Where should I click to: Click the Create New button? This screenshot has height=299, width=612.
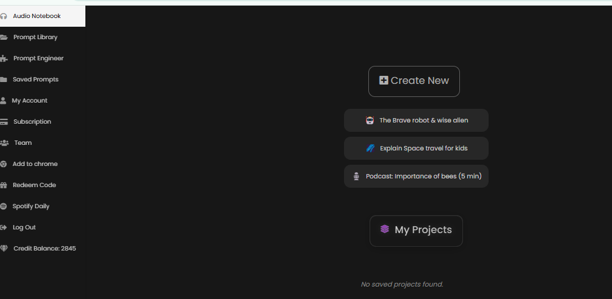tap(414, 81)
